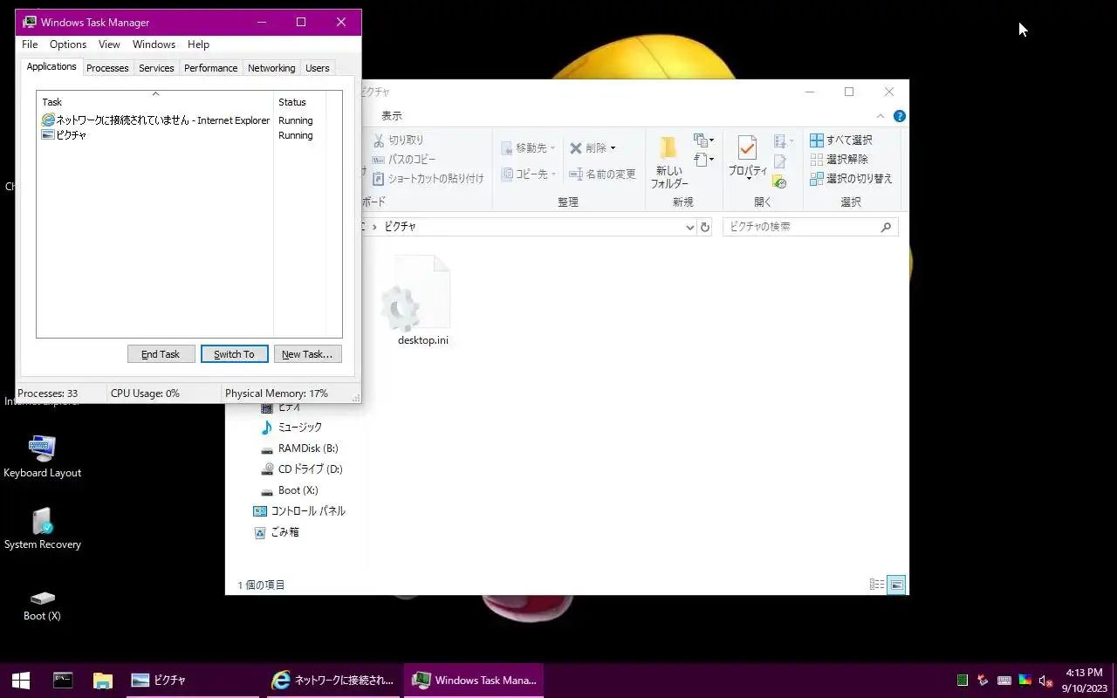Open Task Manager View menu
This screenshot has height=698, width=1117.
[x=109, y=44]
